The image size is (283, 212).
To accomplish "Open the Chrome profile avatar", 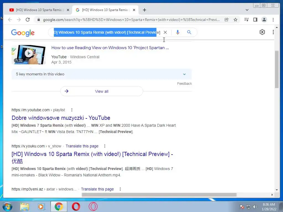I will click(264, 20).
